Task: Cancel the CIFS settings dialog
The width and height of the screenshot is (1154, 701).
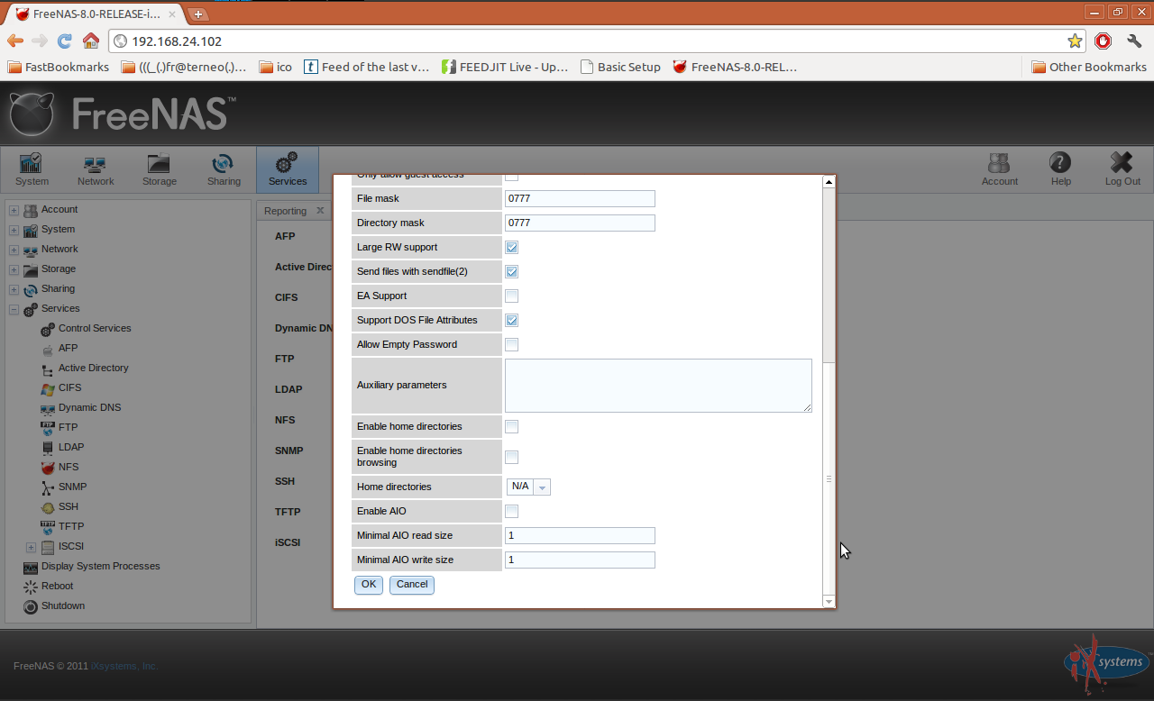Action: pyautogui.click(x=411, y=585)
